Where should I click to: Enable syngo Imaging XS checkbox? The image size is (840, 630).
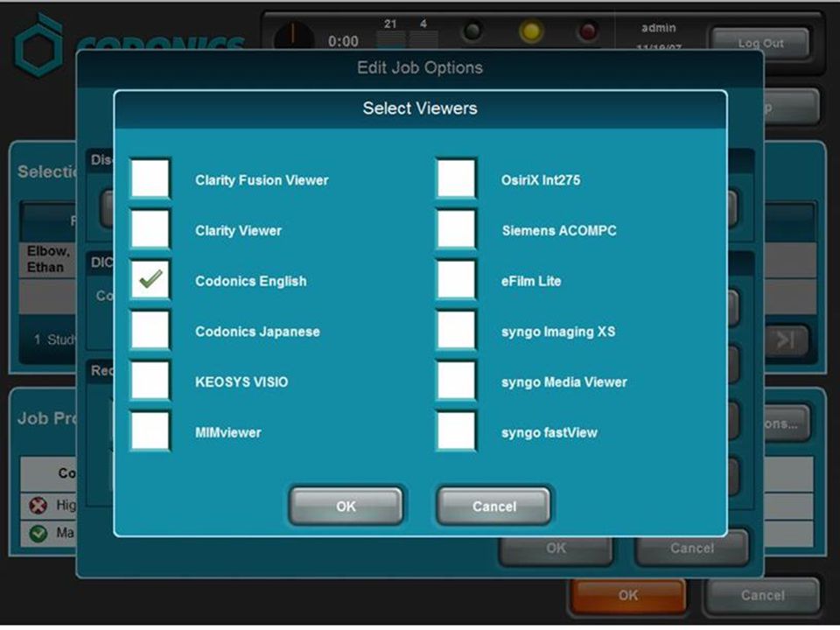coord(456,330)
